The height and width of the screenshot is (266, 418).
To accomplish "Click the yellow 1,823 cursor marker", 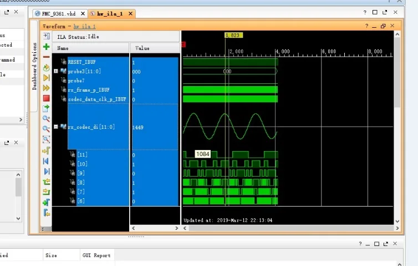I will click(x=233, y=35).
